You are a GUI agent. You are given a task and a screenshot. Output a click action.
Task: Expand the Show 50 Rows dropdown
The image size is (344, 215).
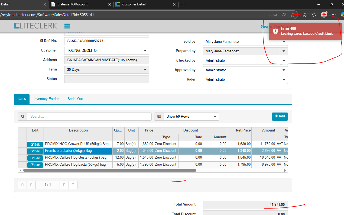(215, 117)
